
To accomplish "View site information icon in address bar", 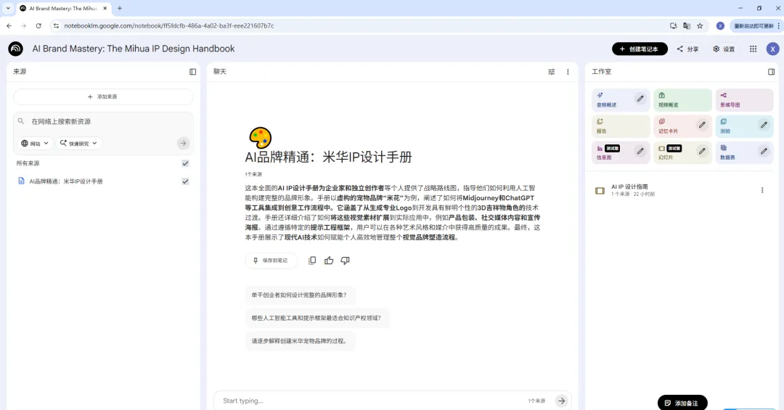I will (55, 25).
